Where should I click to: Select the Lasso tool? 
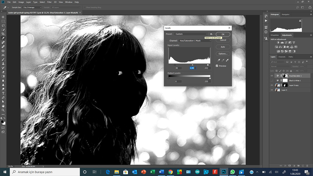click(3, 26)
